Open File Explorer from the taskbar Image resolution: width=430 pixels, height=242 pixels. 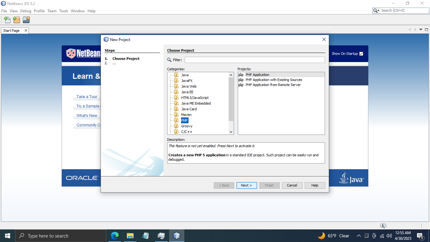point(130,236)
